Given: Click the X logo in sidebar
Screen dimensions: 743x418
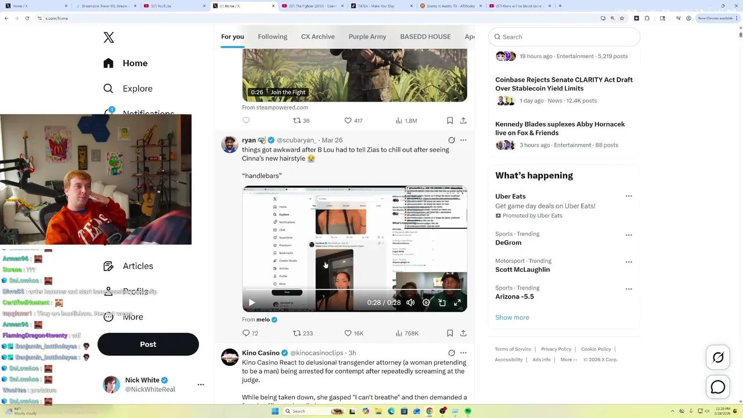Looking at the screenshot, I should coord(109,38).
